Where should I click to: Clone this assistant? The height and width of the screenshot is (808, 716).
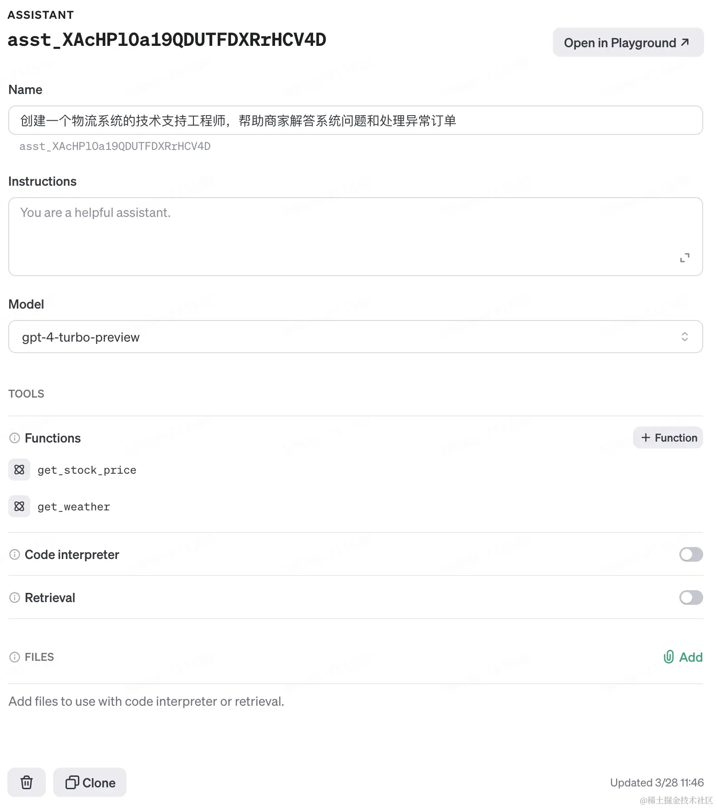click(x=90, y=782)
